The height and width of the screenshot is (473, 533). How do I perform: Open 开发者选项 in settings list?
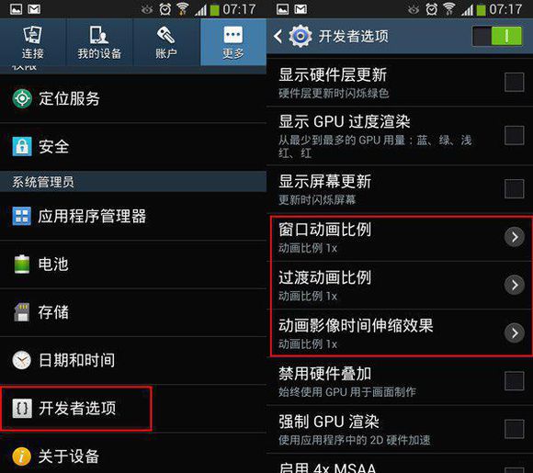point(76,409)
